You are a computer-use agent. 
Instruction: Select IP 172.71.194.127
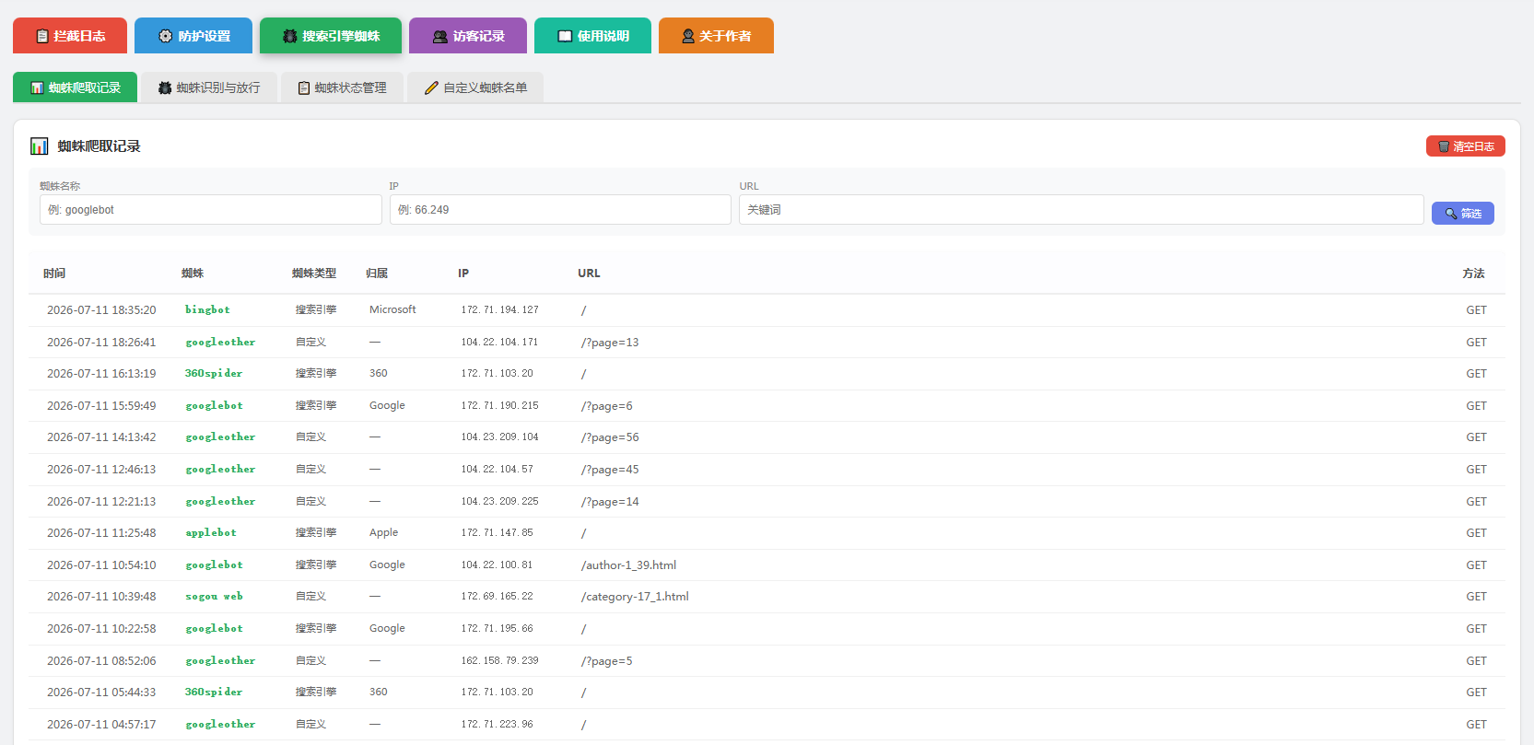click(x=500, y=309)
